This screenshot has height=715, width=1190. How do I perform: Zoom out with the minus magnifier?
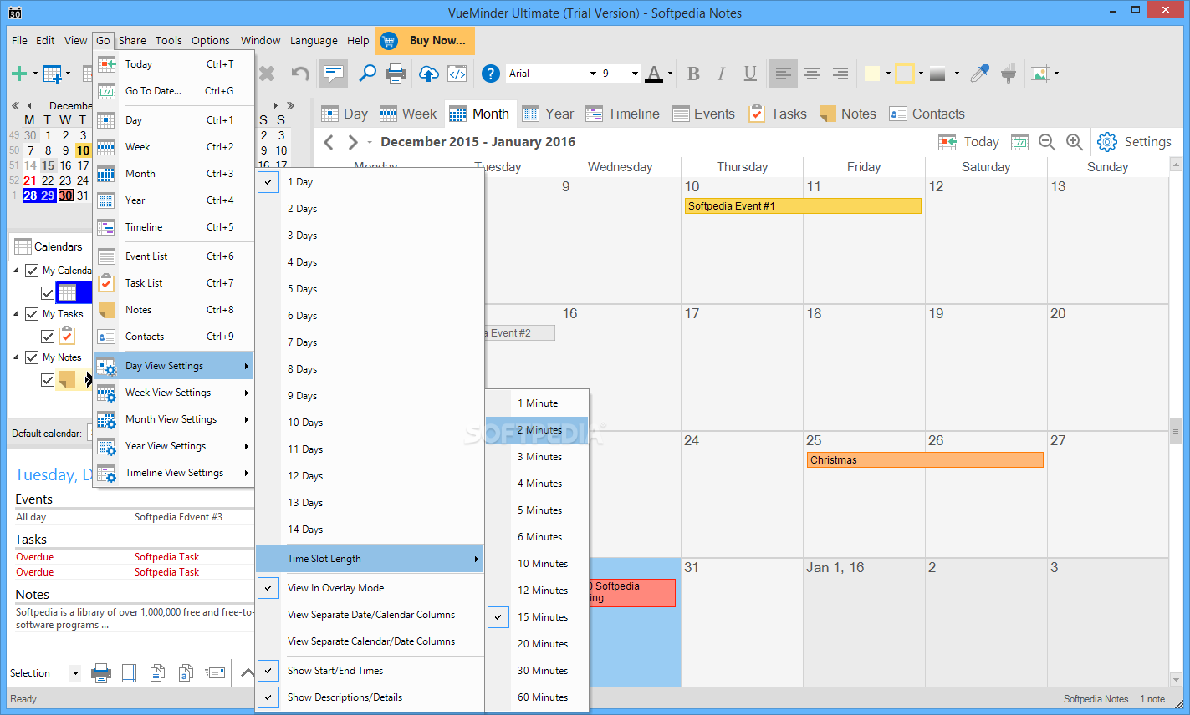(x=1046, y=142)
